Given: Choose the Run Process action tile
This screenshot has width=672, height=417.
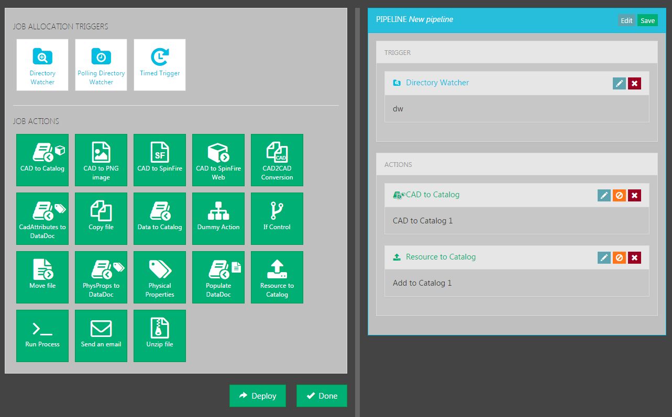Looking at the screenshot, I should pyautogui.click(x=42, y=336).
